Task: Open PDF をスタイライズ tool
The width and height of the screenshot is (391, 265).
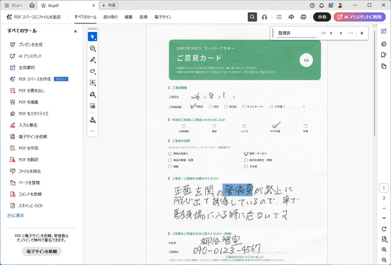Action: coord(29,113)
